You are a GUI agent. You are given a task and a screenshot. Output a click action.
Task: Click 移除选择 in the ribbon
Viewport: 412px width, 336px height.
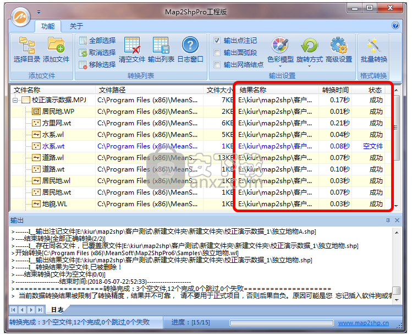97,64
